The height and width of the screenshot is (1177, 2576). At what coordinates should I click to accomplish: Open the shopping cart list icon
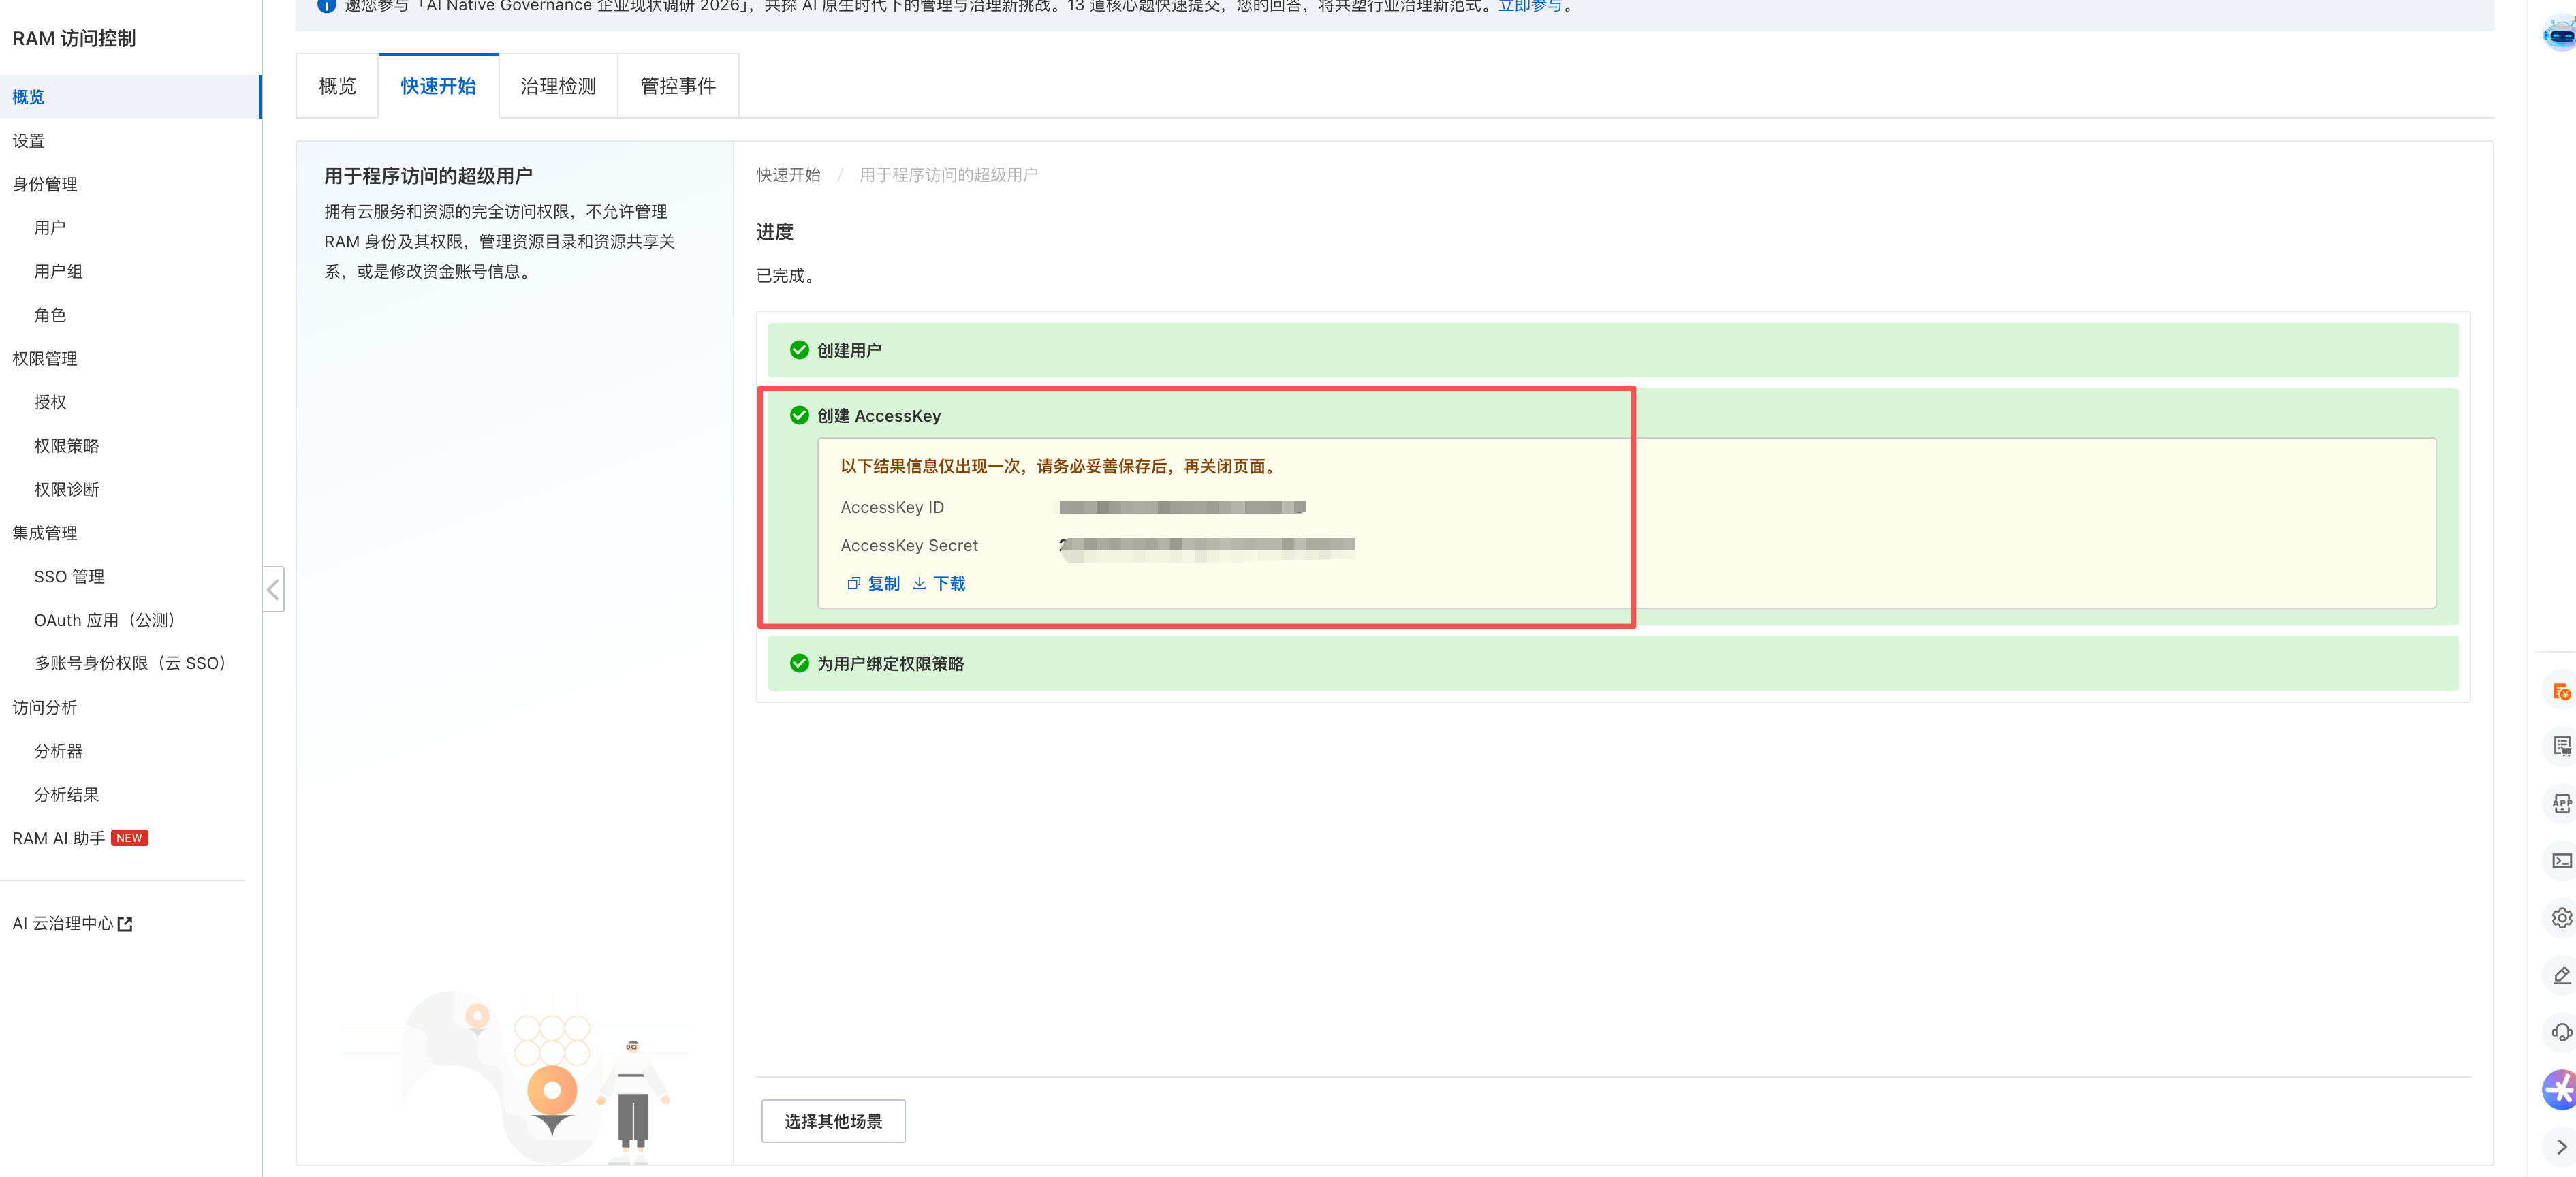(x=2561, y=746)
